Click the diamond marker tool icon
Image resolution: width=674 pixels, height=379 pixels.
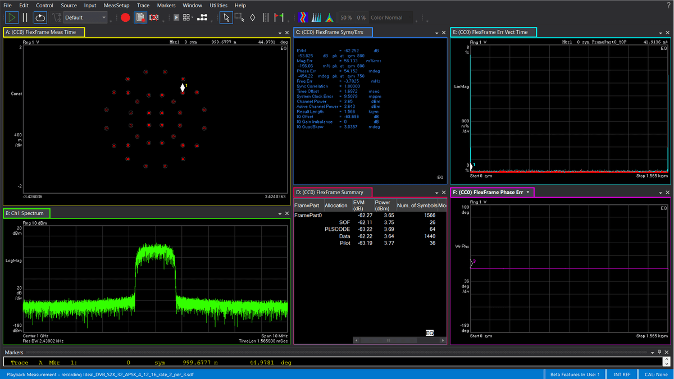[252, 17]
